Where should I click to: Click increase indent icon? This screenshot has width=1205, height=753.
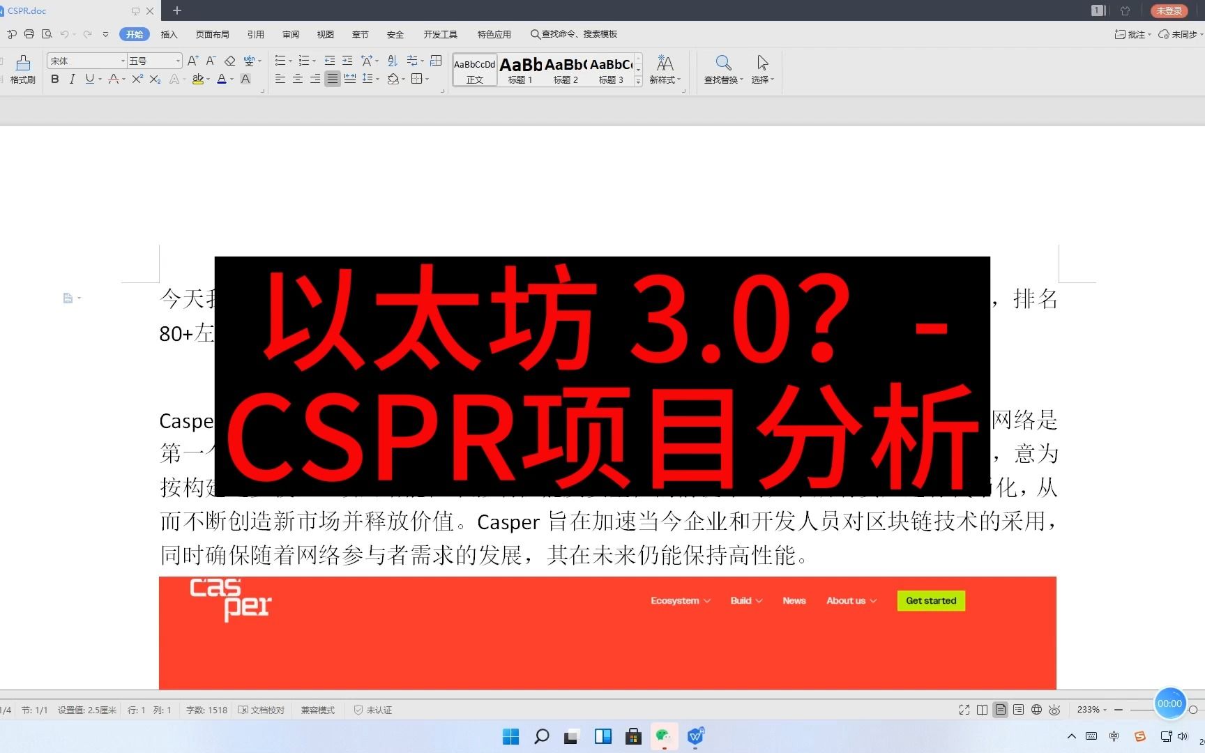tap(347, 61)
